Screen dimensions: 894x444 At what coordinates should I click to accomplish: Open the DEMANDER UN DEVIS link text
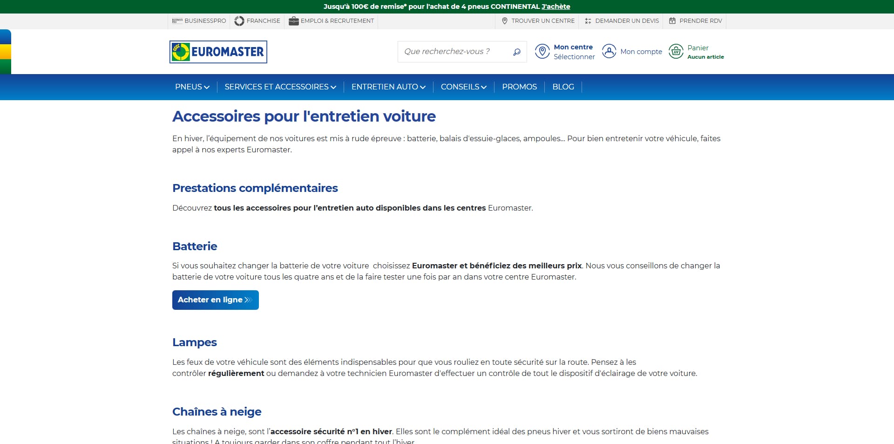[x=627, y=21]
